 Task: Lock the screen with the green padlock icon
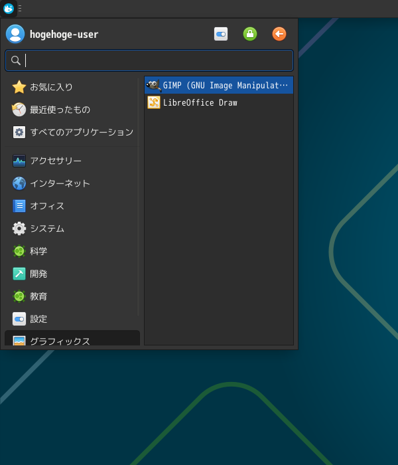coord(250,34)
